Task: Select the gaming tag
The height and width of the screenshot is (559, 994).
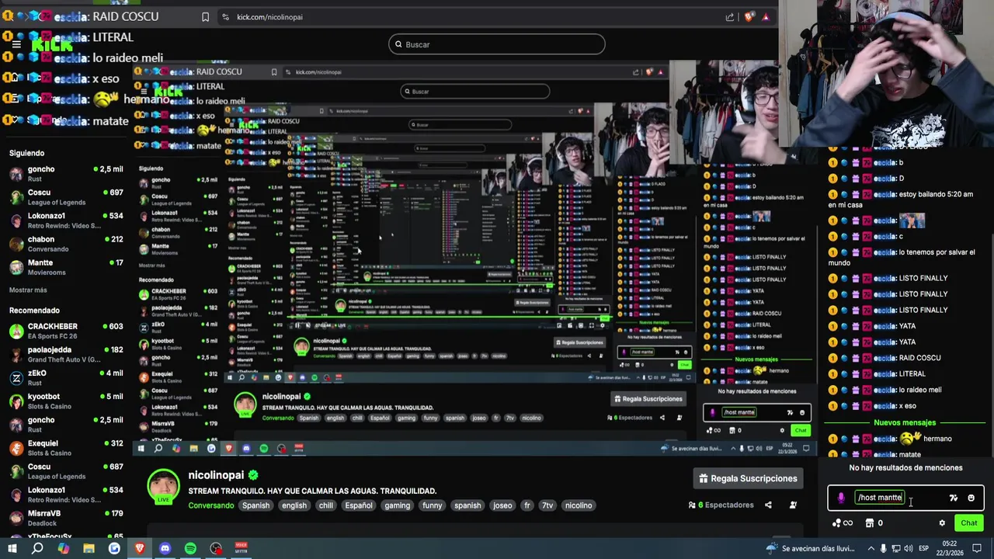Action: [397, 505]
